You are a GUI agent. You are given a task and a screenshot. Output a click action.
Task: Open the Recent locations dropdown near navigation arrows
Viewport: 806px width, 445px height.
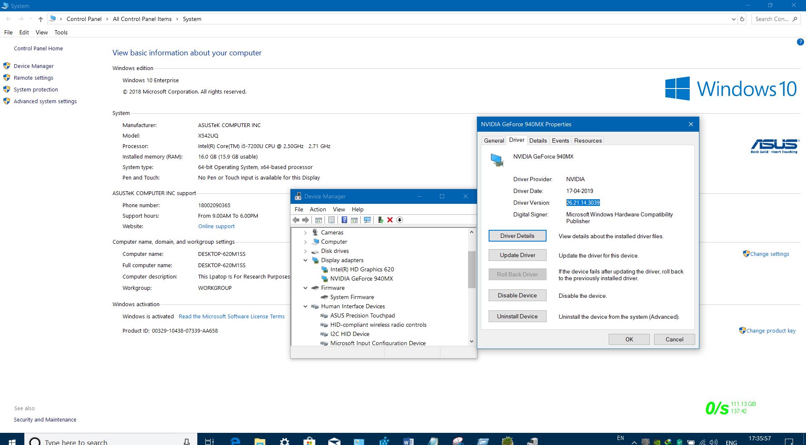tap(31, 19)
